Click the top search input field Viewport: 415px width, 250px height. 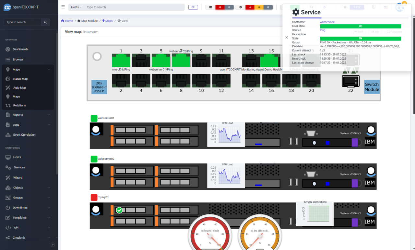(x=134, y=7)
